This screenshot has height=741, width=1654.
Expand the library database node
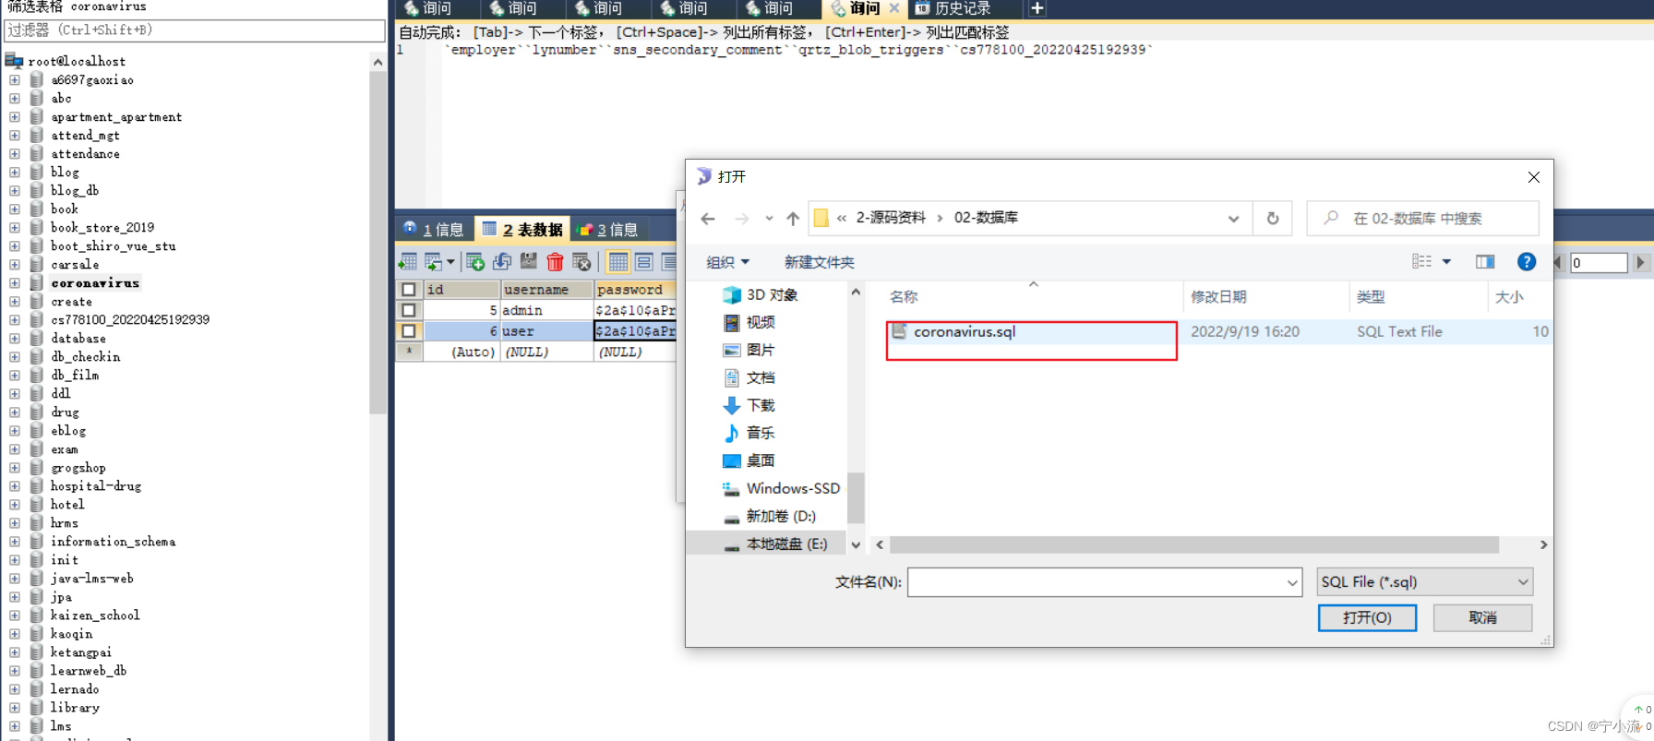[x=15, y=708]
